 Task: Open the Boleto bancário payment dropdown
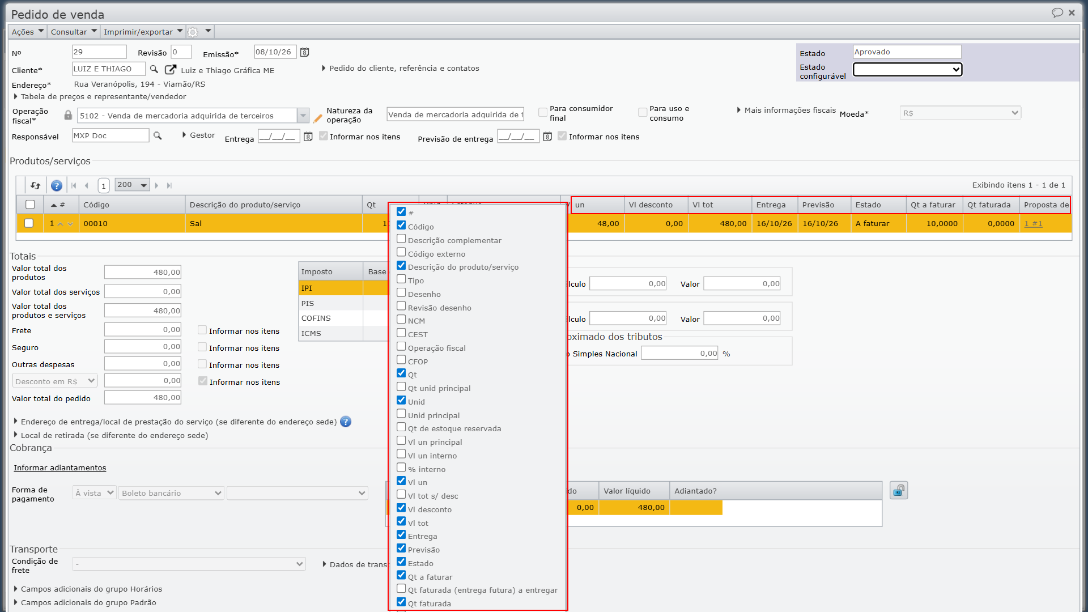point(171,493)
